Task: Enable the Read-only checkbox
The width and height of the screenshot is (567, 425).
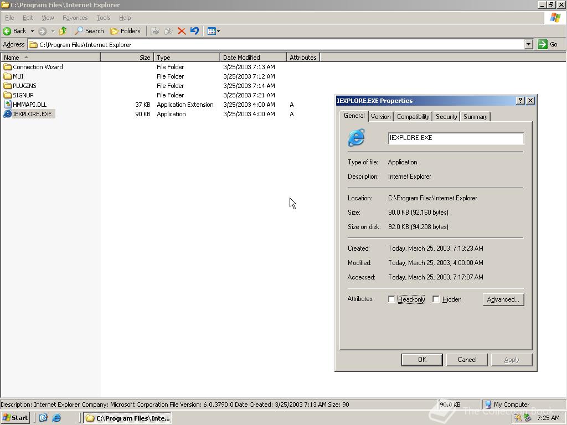Action: coord(391,299)
